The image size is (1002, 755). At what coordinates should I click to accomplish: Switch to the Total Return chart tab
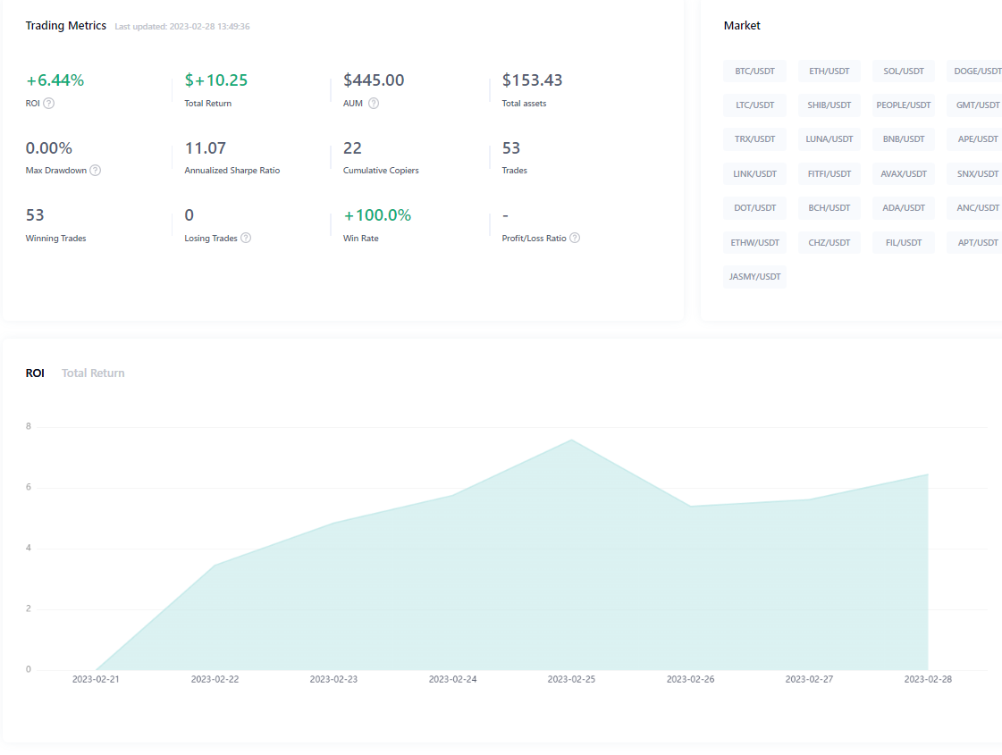tap(93, 373)
